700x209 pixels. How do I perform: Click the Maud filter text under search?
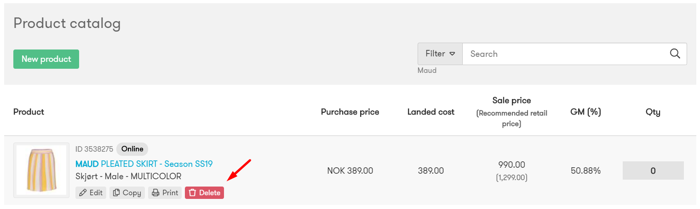(x=427, y=71)
